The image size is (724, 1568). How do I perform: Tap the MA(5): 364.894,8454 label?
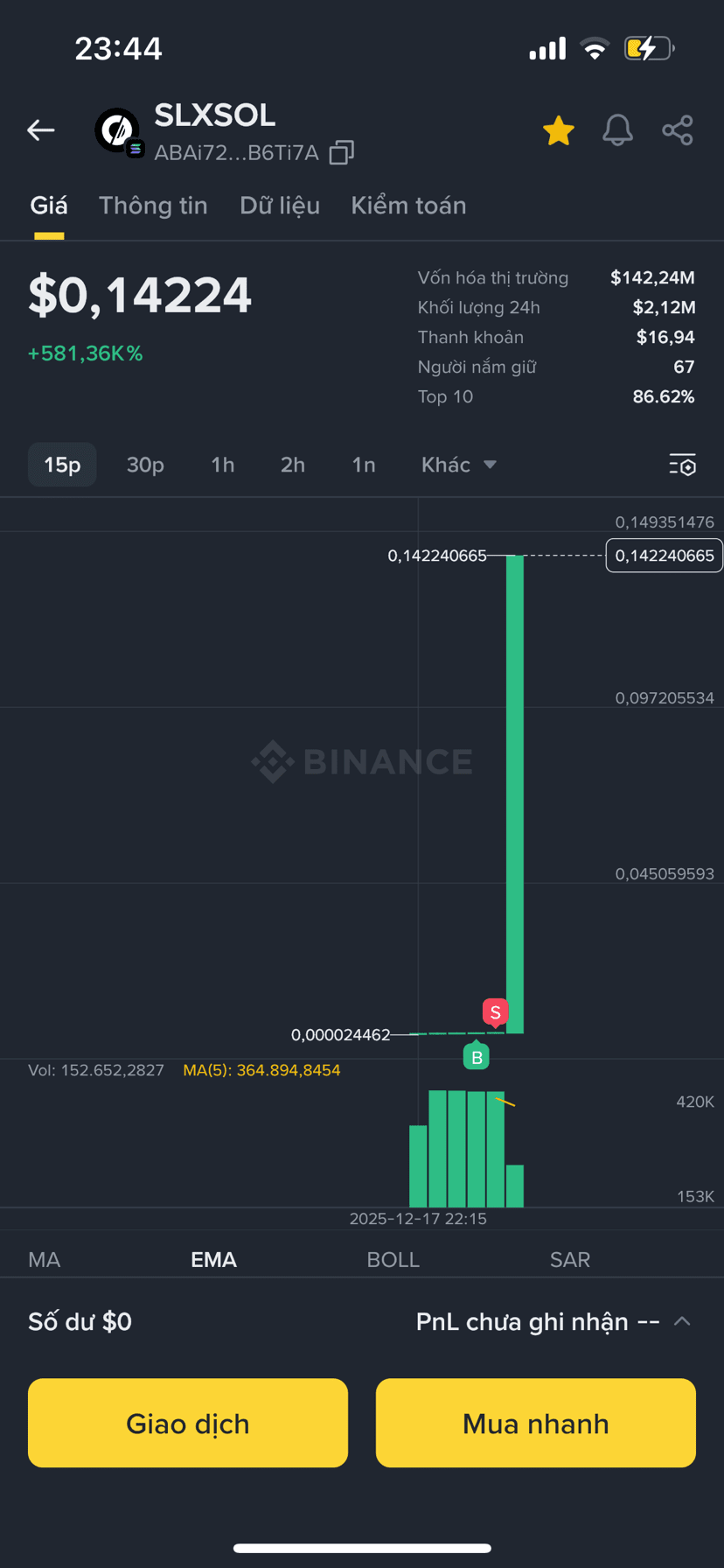coord(261,1070)
